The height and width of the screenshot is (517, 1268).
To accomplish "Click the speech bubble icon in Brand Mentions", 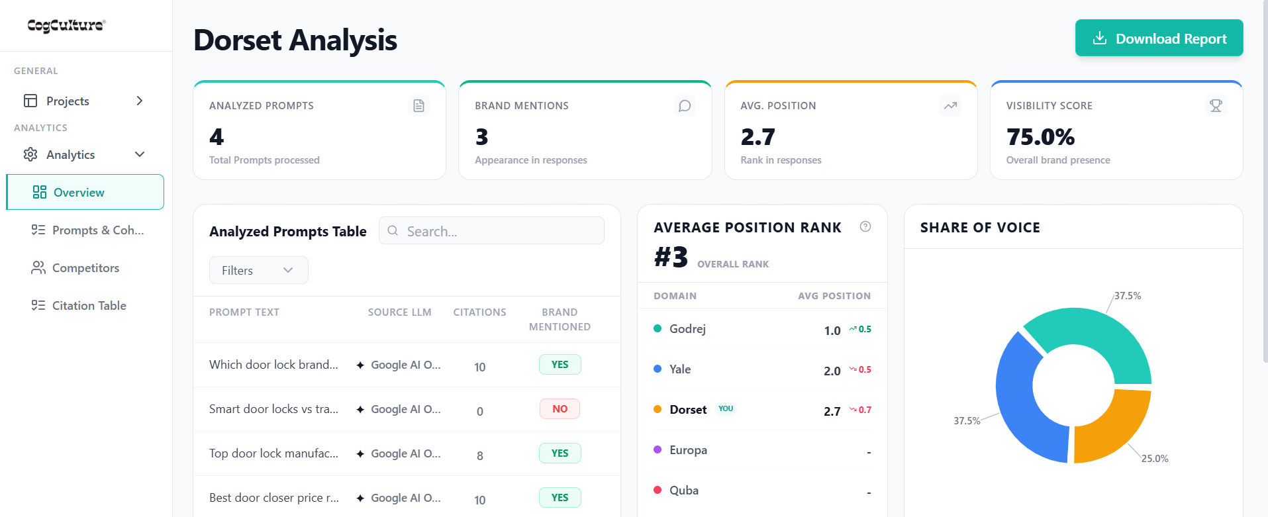I will [x=685, y=106].
